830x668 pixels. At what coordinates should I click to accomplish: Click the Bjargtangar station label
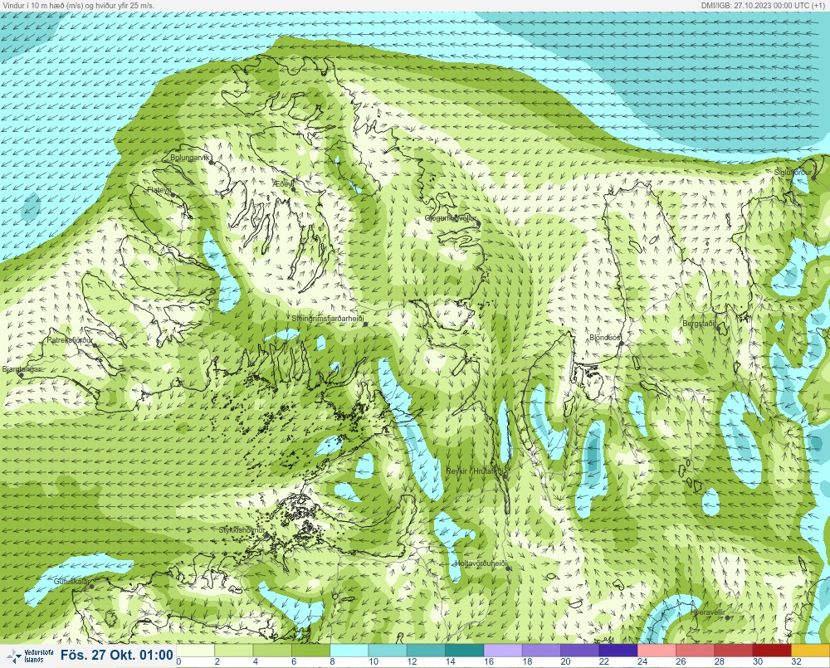[22, 369]
